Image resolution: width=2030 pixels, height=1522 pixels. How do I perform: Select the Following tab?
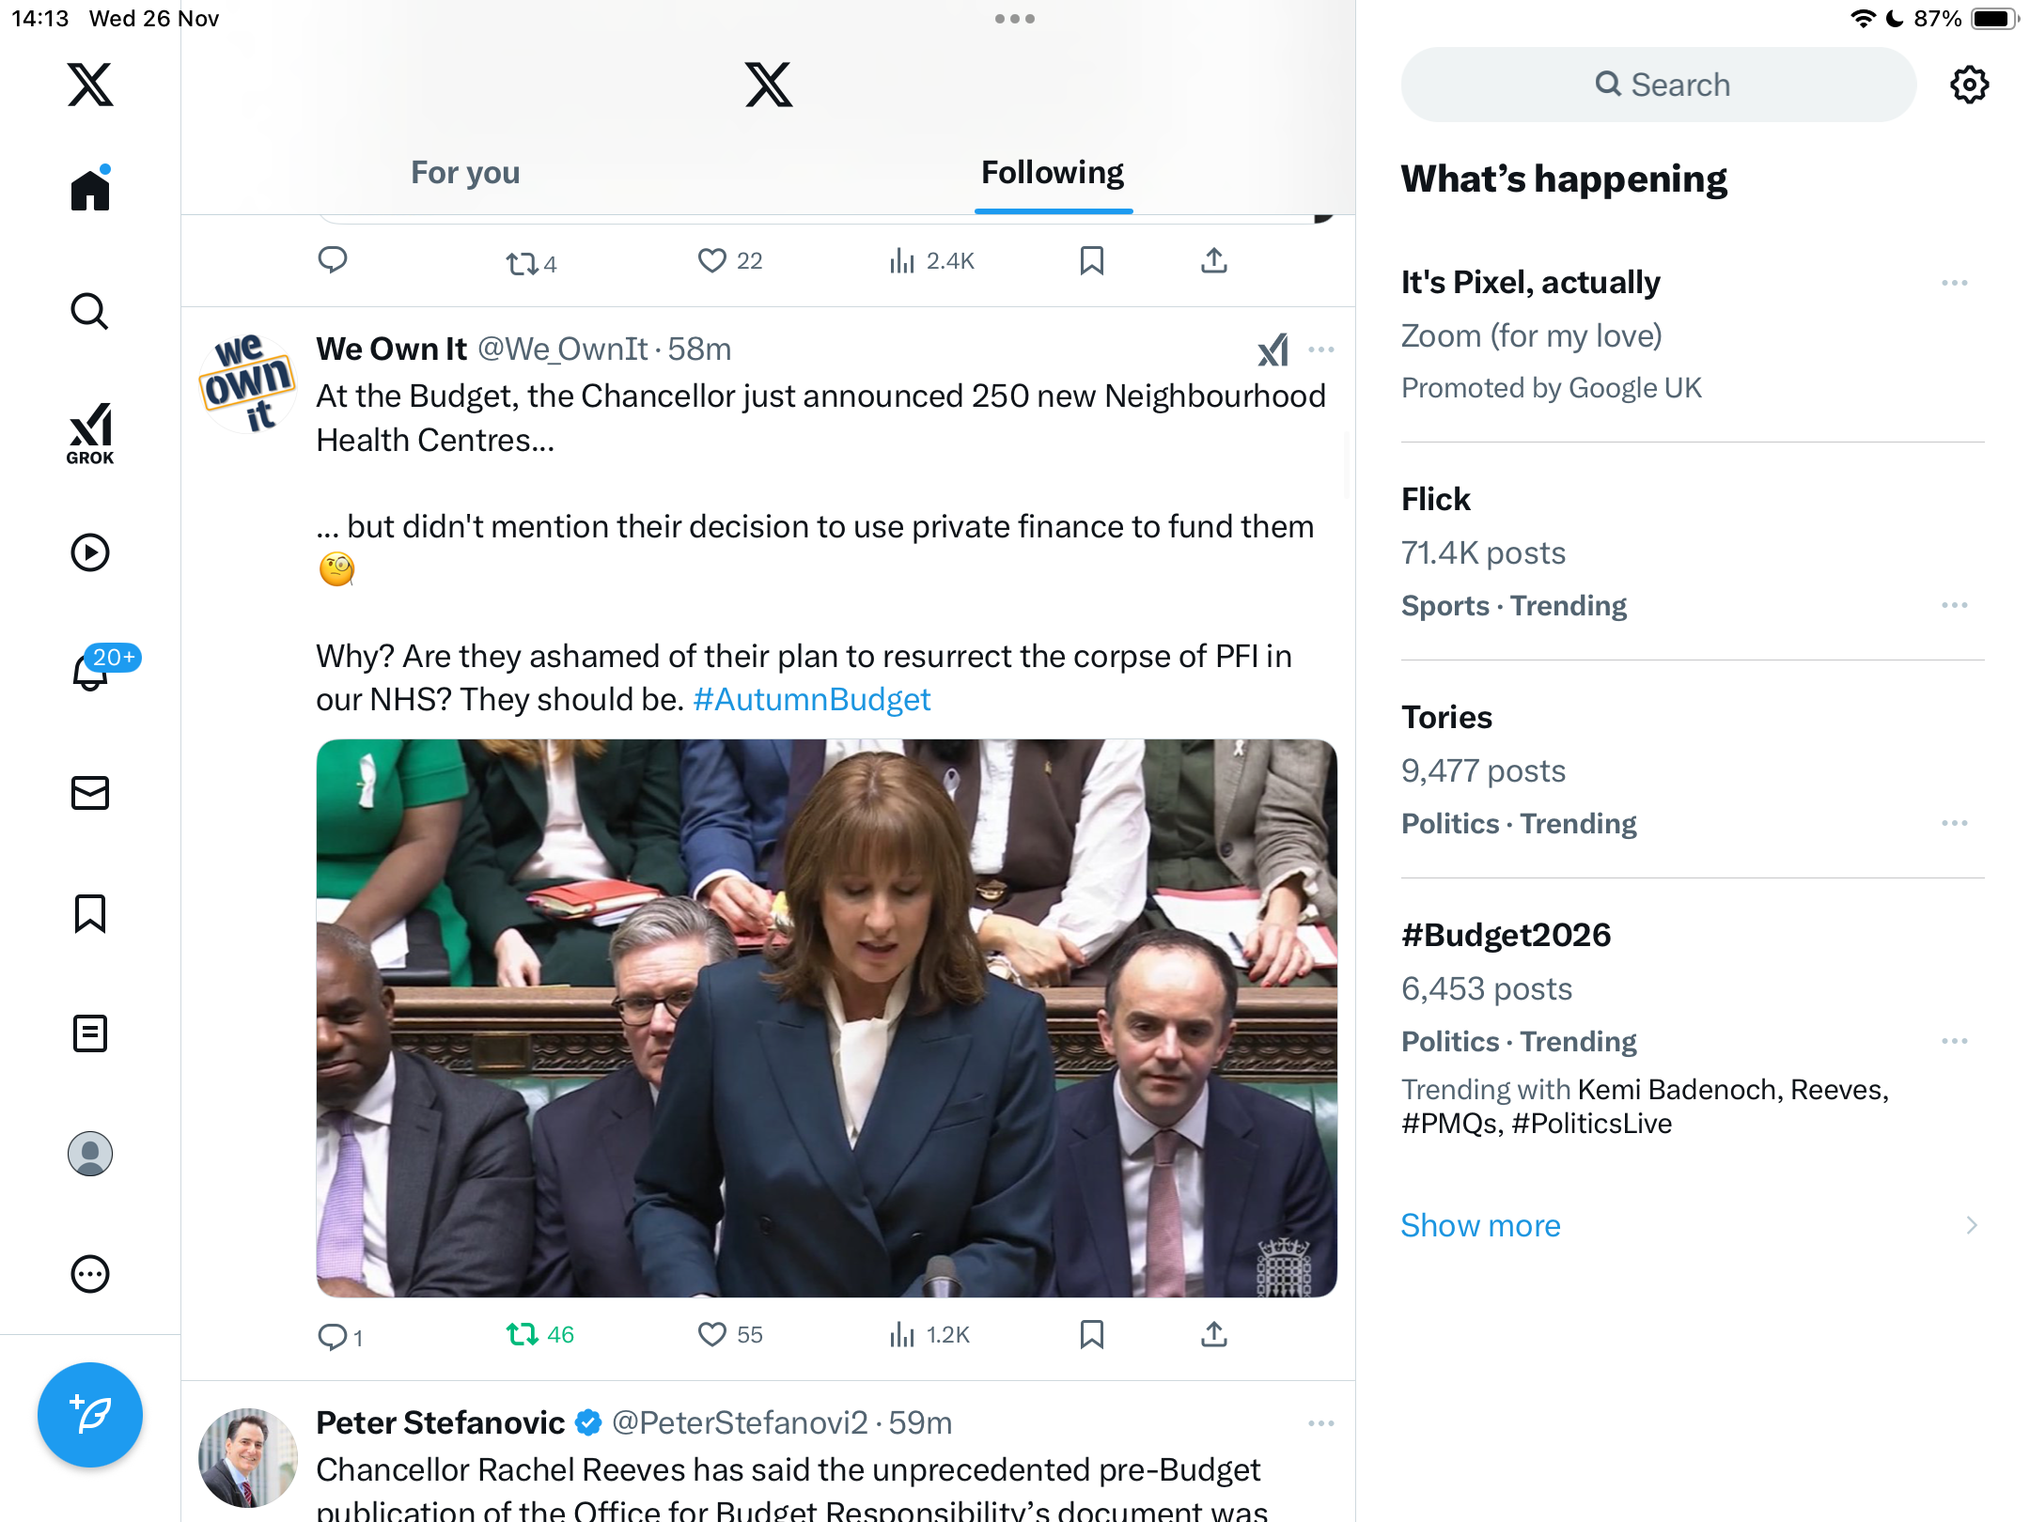coord(1053,173)
